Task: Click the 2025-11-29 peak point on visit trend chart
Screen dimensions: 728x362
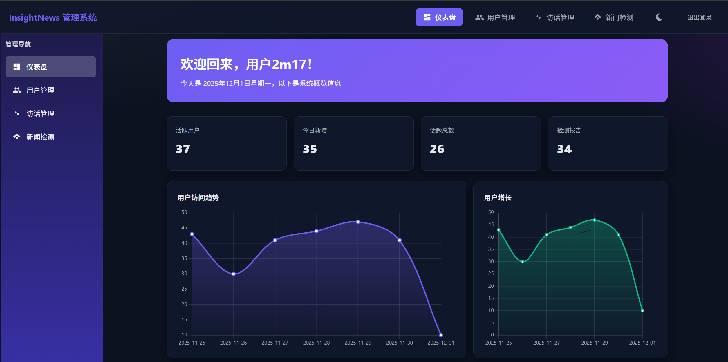Action: pos(358,222)
